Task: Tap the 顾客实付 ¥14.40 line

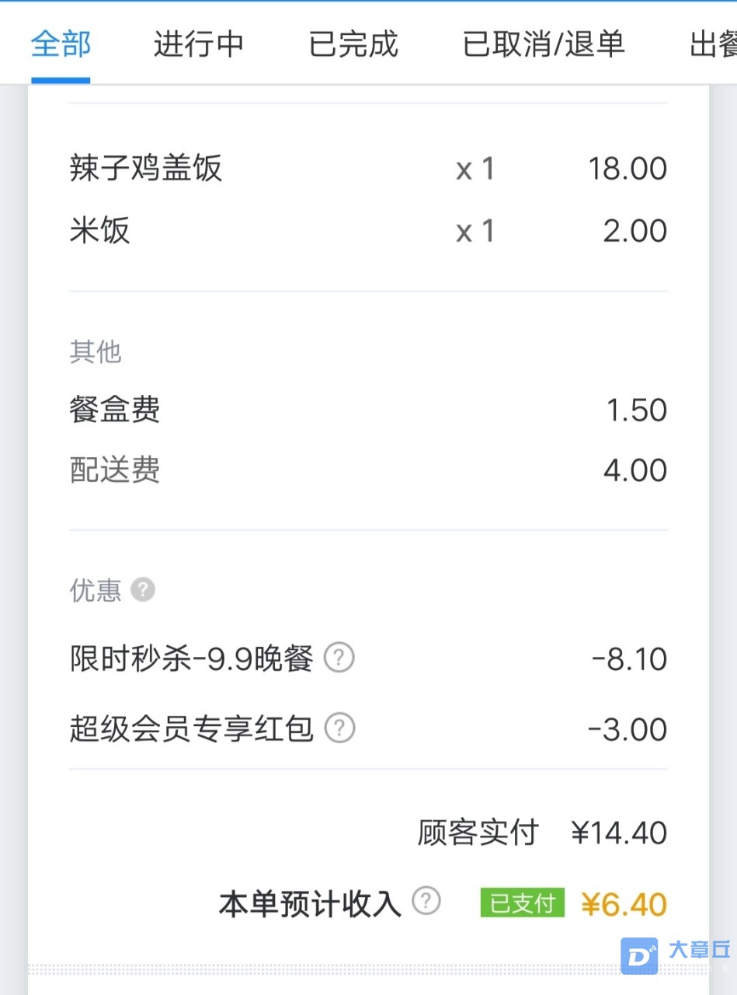Action: (542, 833)
